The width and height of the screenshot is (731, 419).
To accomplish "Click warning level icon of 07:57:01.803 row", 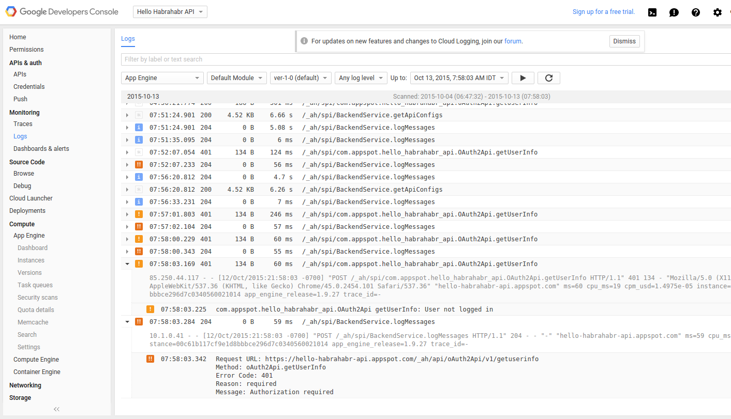I will pos(139,214).
